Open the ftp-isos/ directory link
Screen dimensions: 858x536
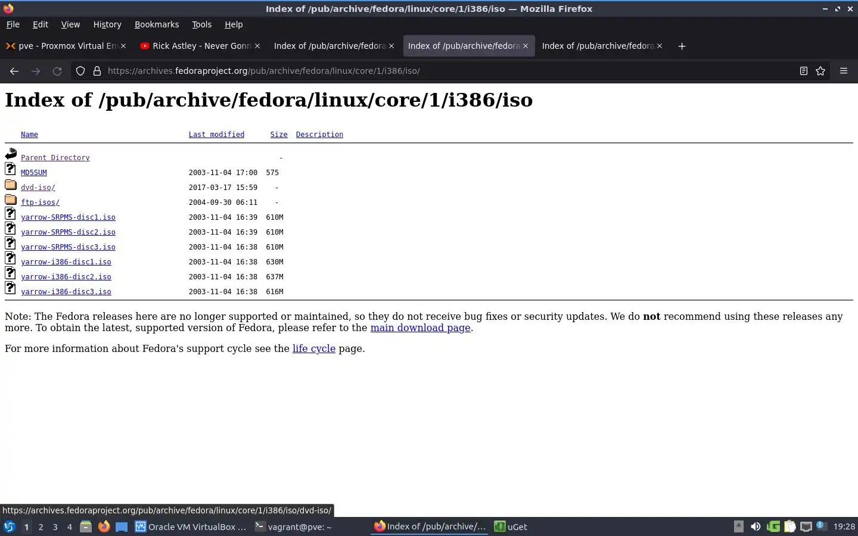pyautogui.click(x=40, y=202)
